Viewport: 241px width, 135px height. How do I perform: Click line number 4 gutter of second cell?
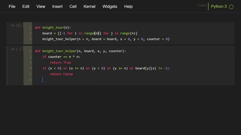coord(30,68)
